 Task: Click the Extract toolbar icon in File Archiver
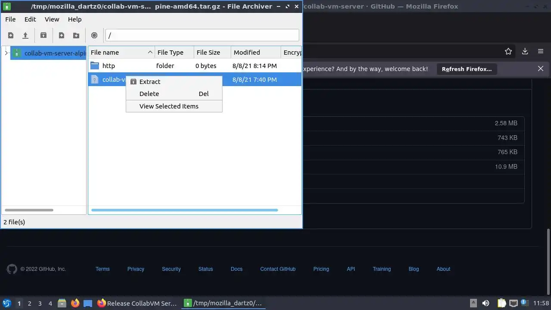click(43, 35)
